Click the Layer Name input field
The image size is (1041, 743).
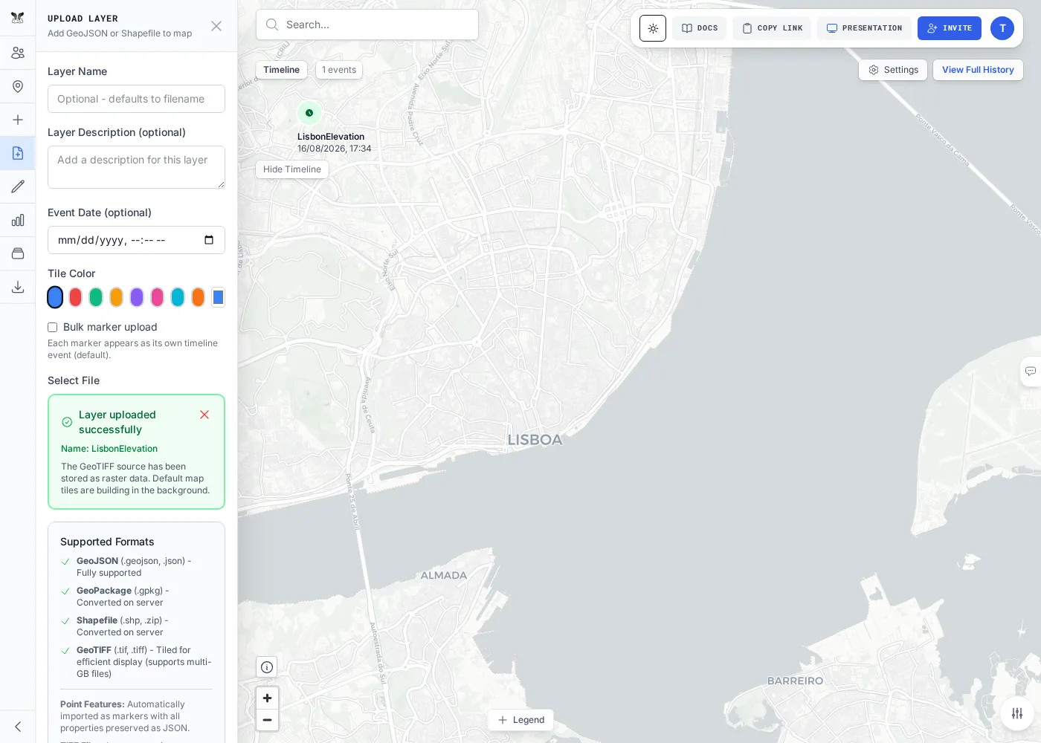(x=136, y=99)
